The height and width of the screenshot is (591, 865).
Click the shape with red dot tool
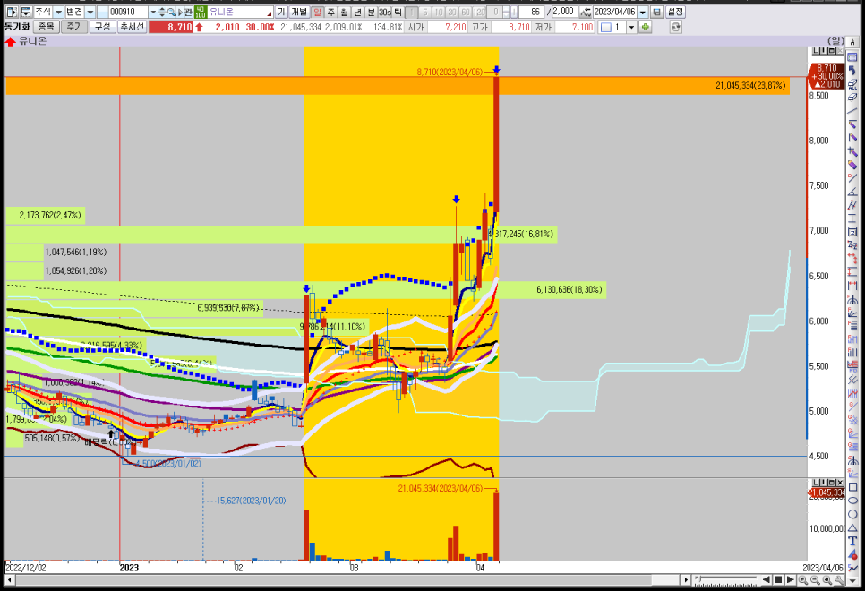[x=852, y=555]
